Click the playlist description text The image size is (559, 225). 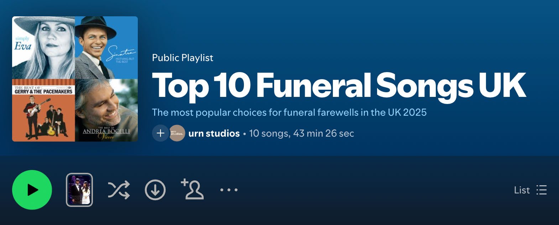289,112
